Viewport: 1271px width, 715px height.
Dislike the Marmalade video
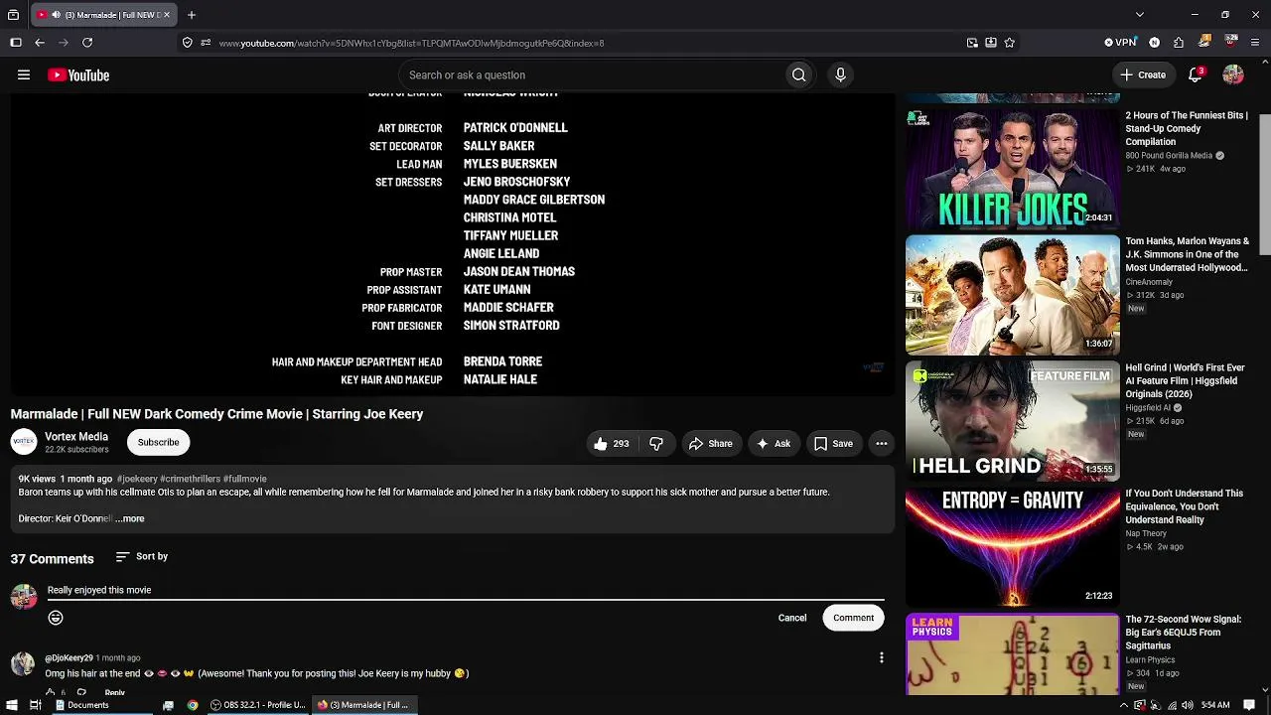656,444
